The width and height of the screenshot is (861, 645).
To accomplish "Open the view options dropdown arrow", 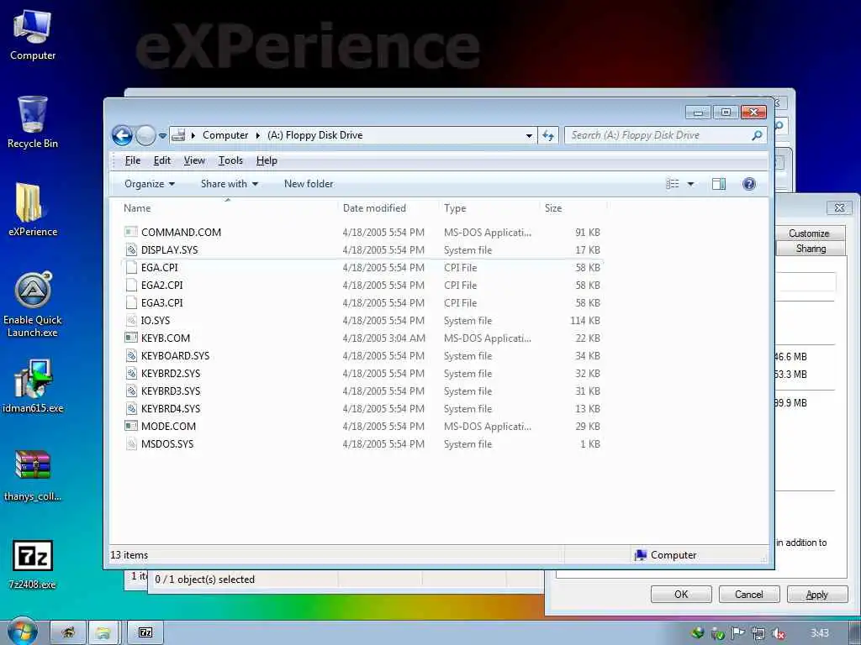I will [691, 184].
